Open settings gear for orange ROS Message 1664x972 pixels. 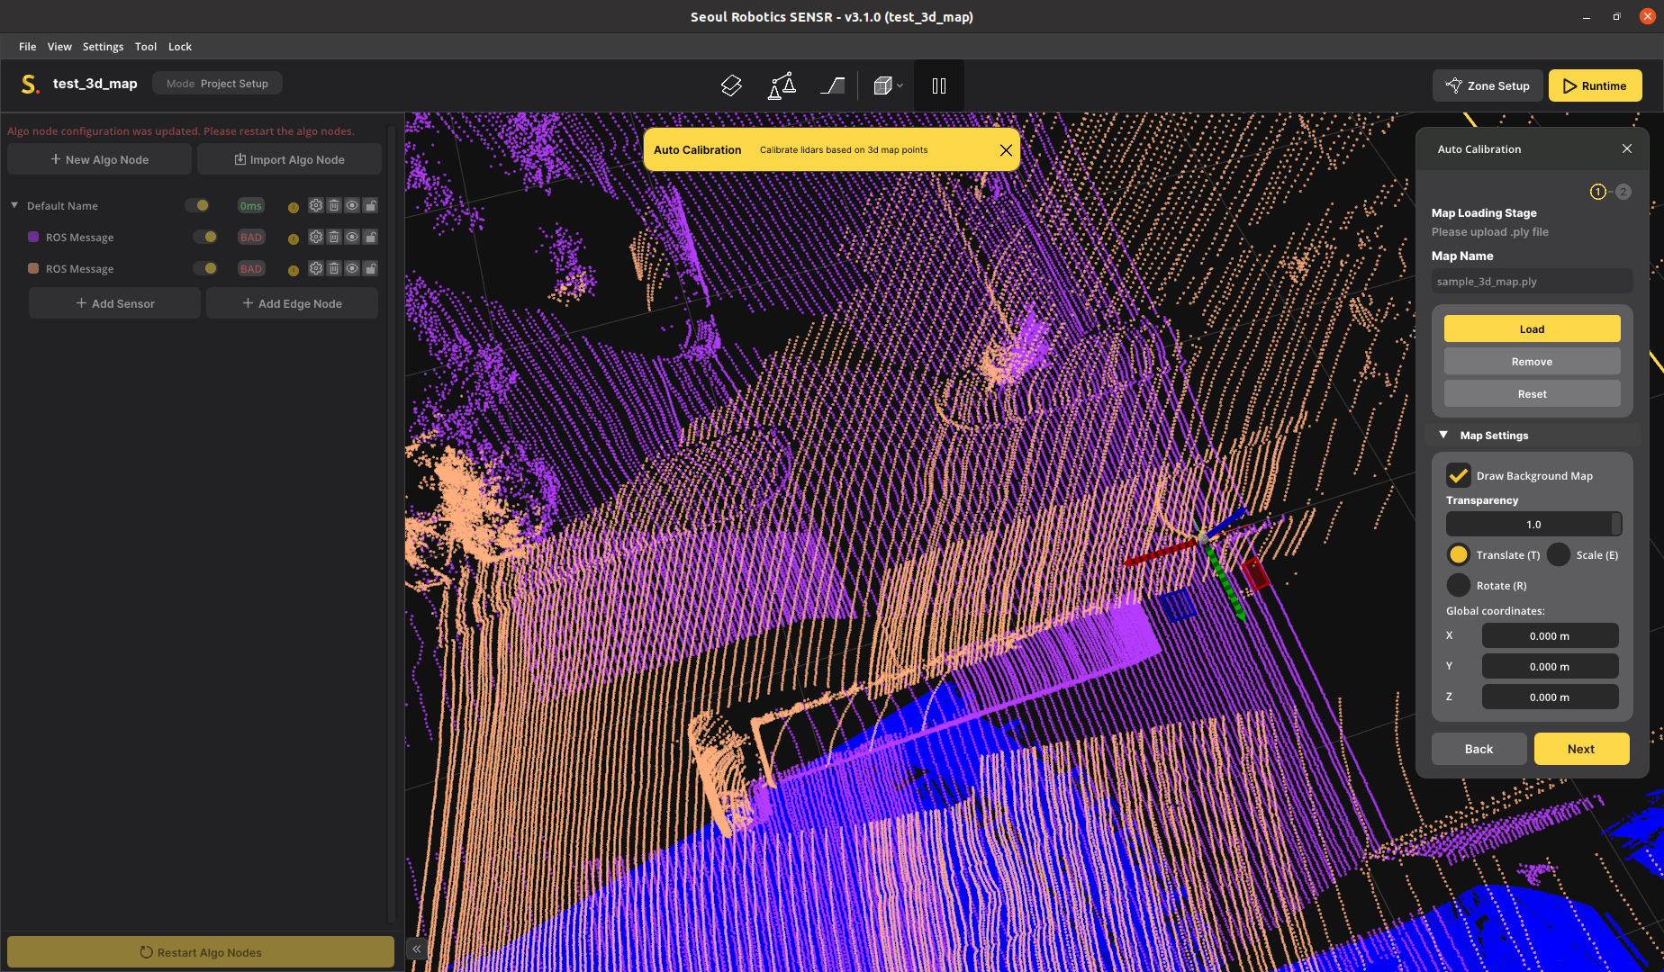(x=315, y=268)
